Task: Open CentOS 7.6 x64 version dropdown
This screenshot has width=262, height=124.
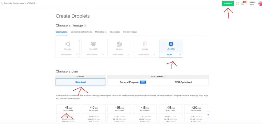Action: (x=171, y=55)
